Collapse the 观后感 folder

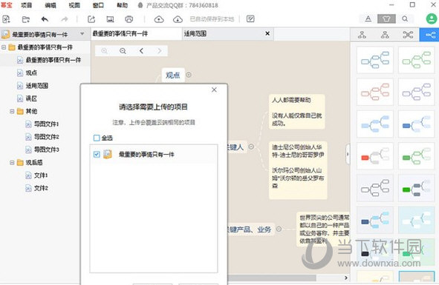tap(12, 162)
